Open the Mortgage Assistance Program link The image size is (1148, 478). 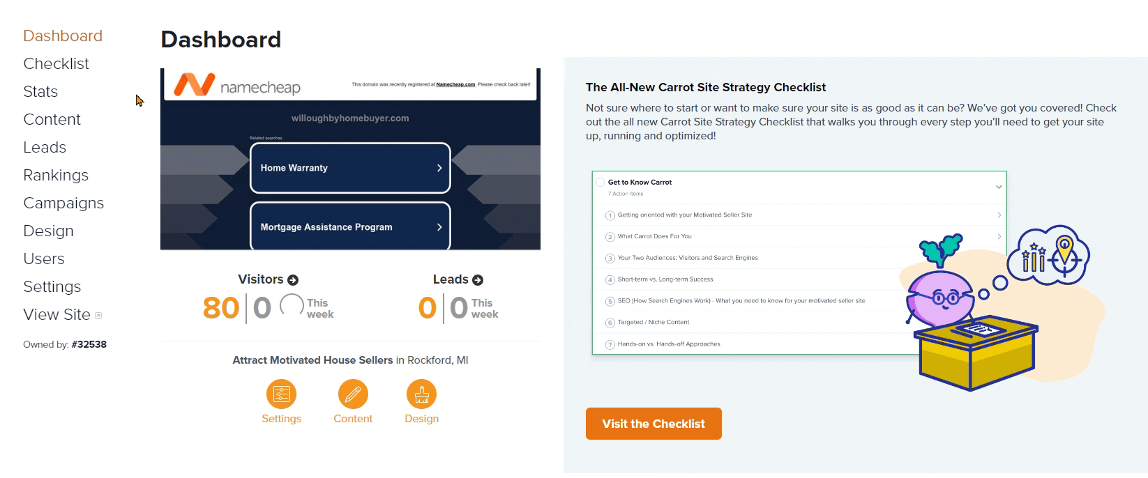click(x=350, y=226)
